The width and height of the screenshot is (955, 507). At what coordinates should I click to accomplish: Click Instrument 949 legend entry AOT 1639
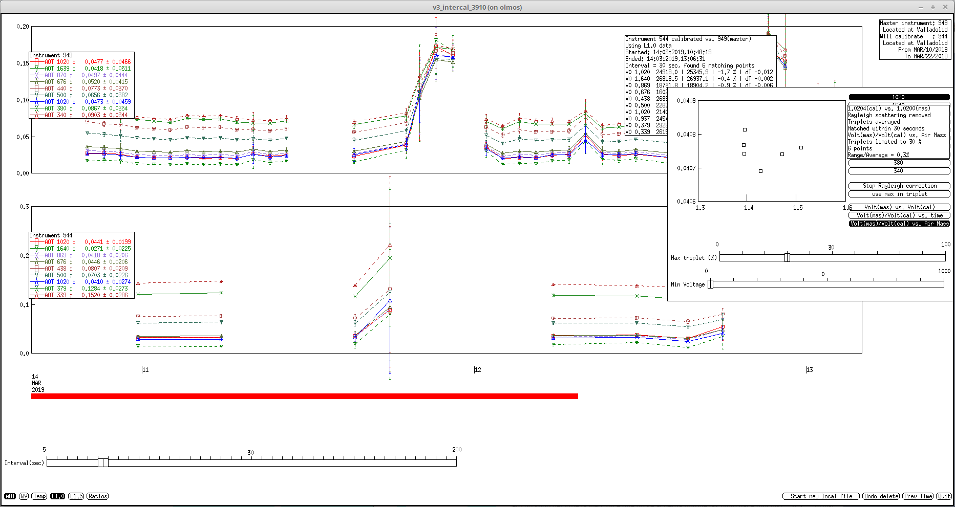(82, 69)
